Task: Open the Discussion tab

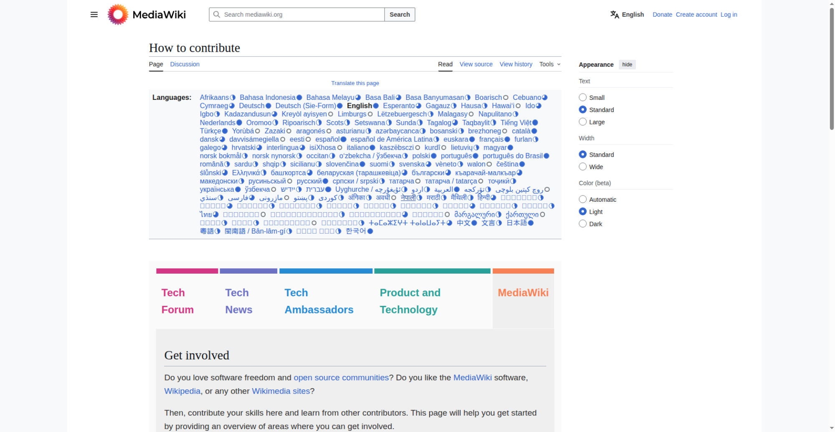Action: (185, 64)
